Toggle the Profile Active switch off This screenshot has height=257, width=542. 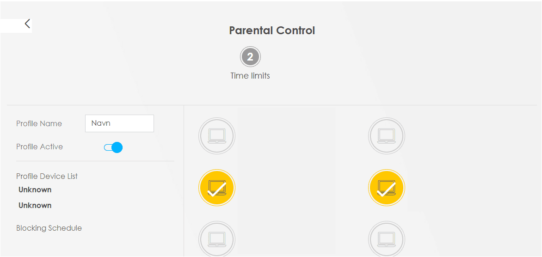[113, 147]
